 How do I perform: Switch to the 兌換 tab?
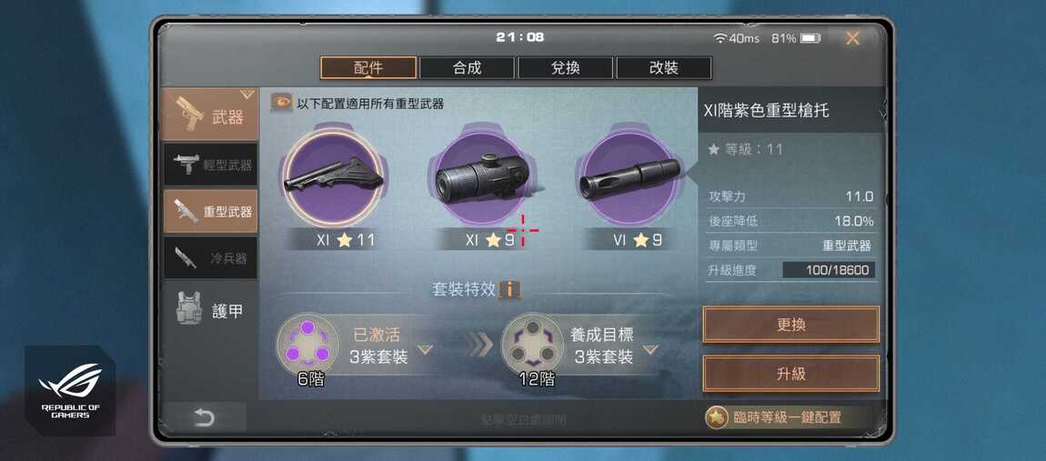click(x=565, y=67)
